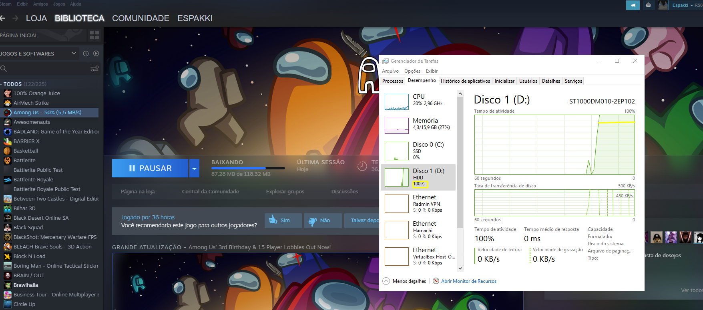Screen dimensions: 703x310
Task: Click the Task Manager title bar icon
Action: click(x=386, y=61)
